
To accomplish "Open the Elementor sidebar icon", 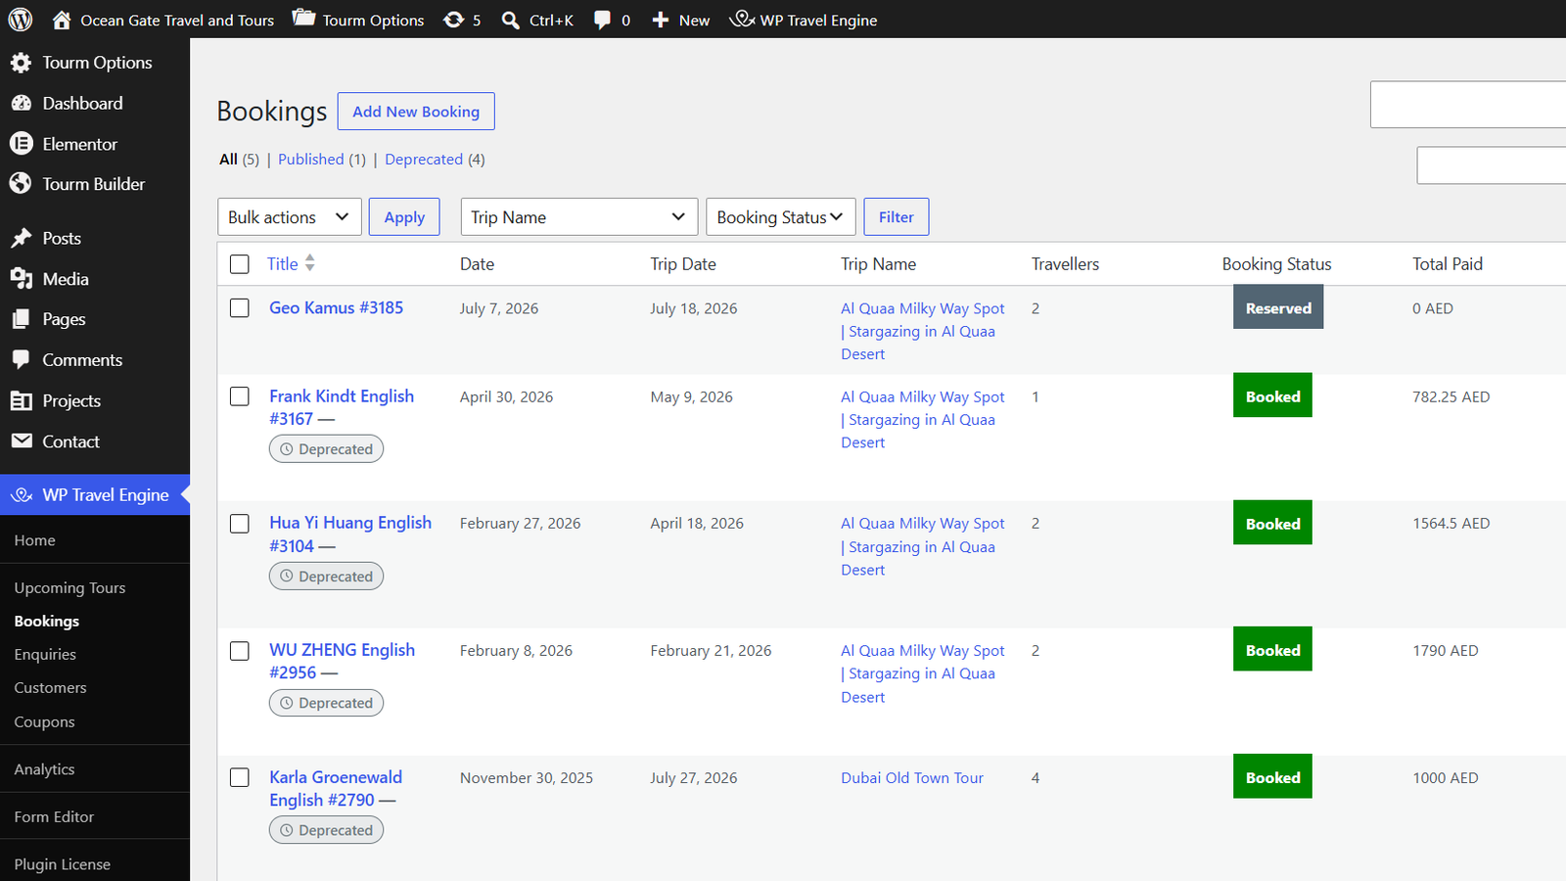I will (x=22, y=144).
